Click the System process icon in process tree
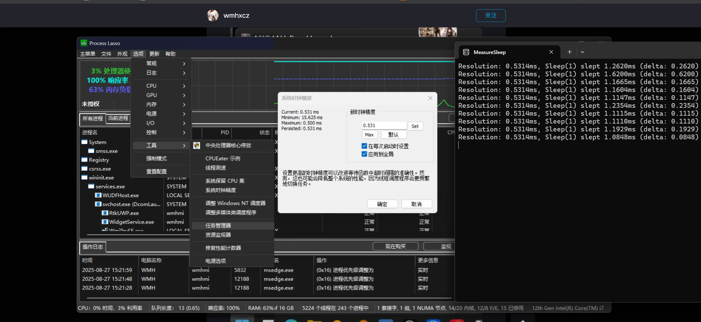701x322 pixels. pos(84,142)
